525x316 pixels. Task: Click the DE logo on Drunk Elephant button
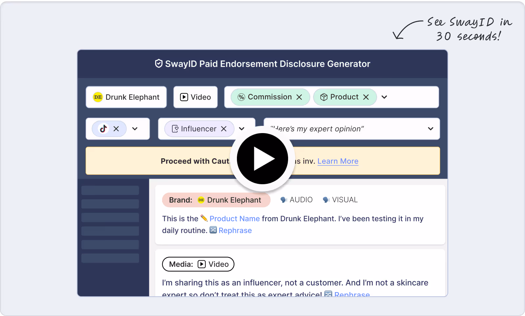[98, 97]
